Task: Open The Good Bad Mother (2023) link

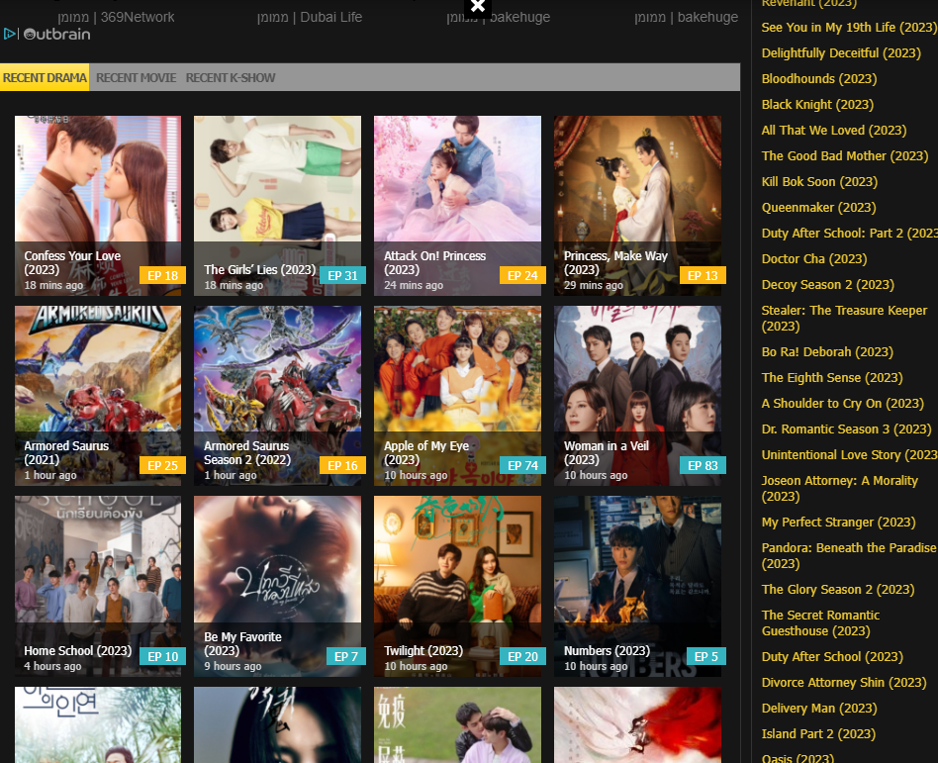Action: click(845, 156)
